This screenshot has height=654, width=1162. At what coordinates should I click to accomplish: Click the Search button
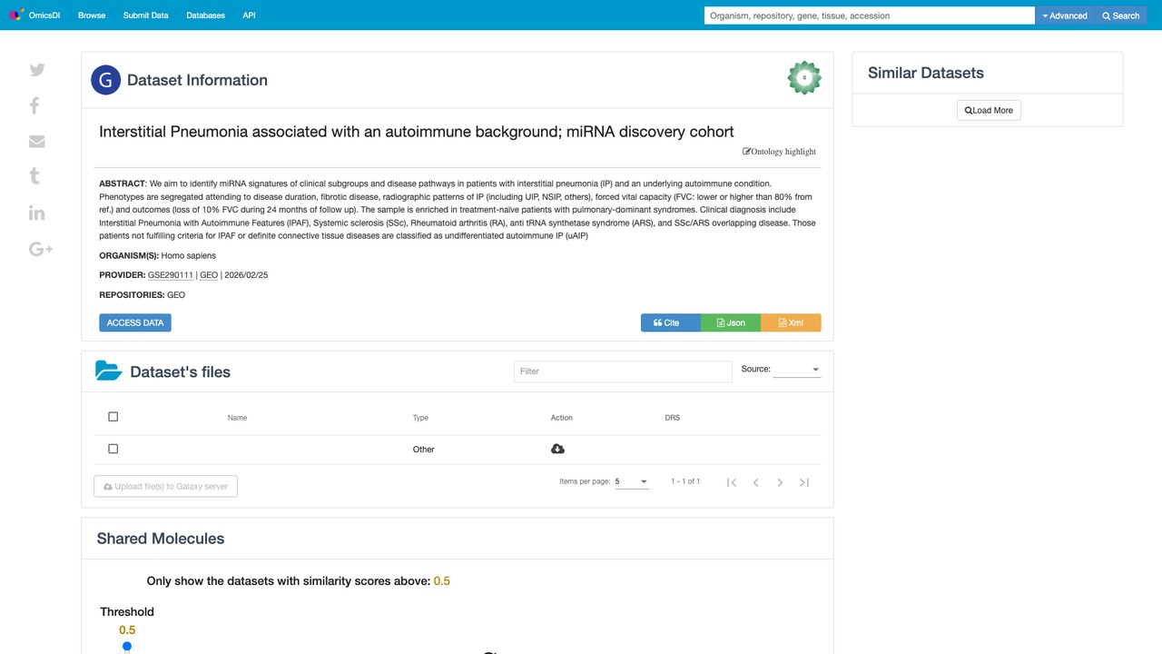tap(1121, 15)
